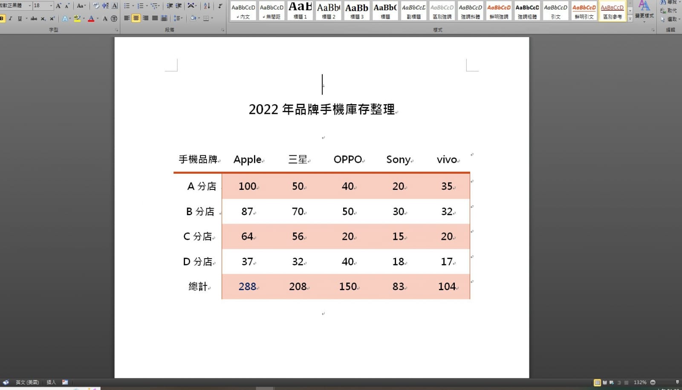Viewport: 682px width, 390px height.
Task: Select Distributed alignment
Action: (x=164, y=18)
